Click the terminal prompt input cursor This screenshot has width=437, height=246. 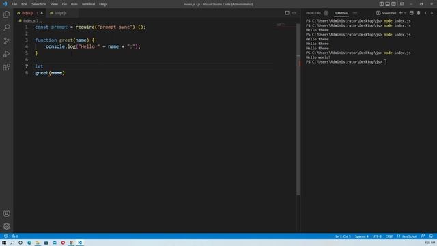[x=385, y=62]
